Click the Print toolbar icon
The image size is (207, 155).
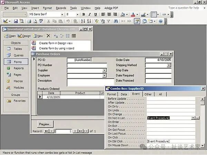tap(29, 21)
